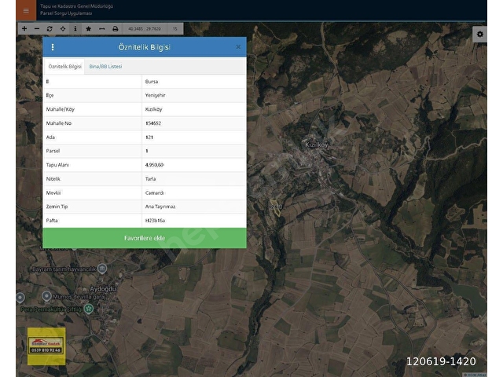Viewport: 503px width, 377px height.
Task: Zoom in with the plus icon
Action: [24, 29]
